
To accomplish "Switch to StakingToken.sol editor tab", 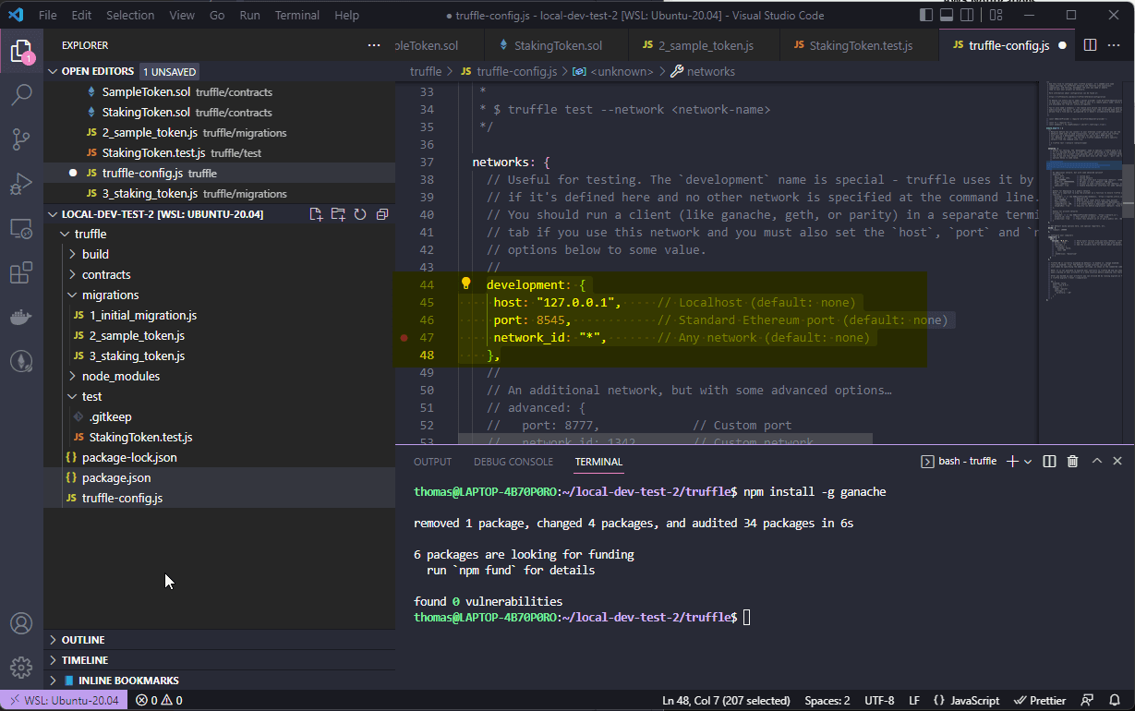I will 557,45.
